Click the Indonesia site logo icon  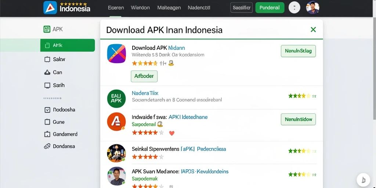point(50,7)
